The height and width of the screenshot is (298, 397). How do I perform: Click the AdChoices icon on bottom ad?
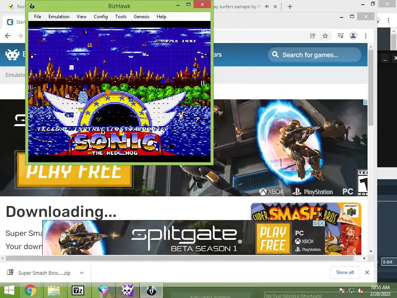point(316,223)
